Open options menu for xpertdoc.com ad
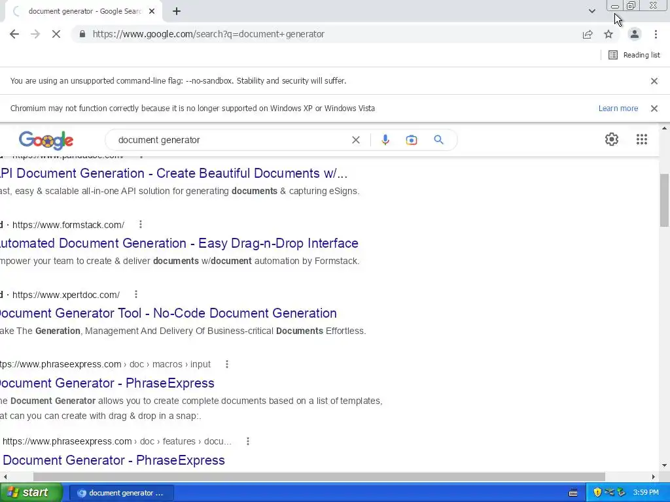The width and height of the screenshot is (670, 502). coord(136,295)
